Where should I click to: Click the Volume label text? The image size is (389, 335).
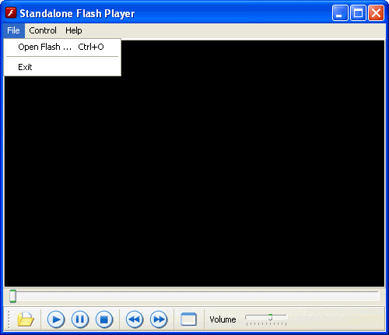pyautogui.click(x=223, y=319)
